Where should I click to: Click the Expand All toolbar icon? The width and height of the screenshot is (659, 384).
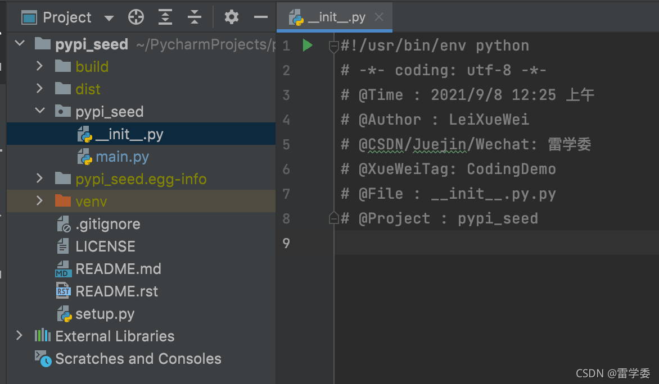point(165,17)
